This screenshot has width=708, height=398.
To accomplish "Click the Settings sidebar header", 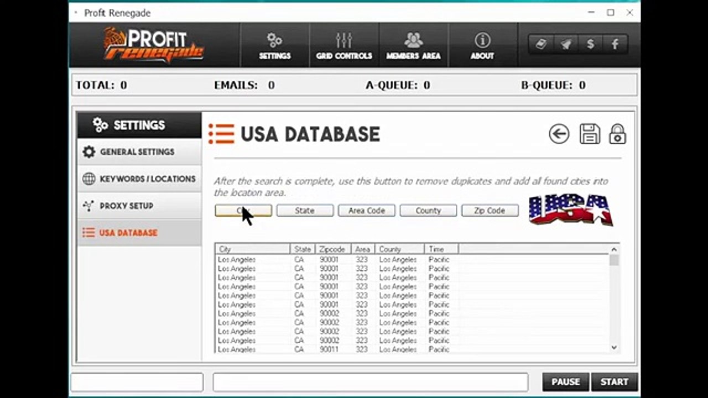I will click(139, 125).
